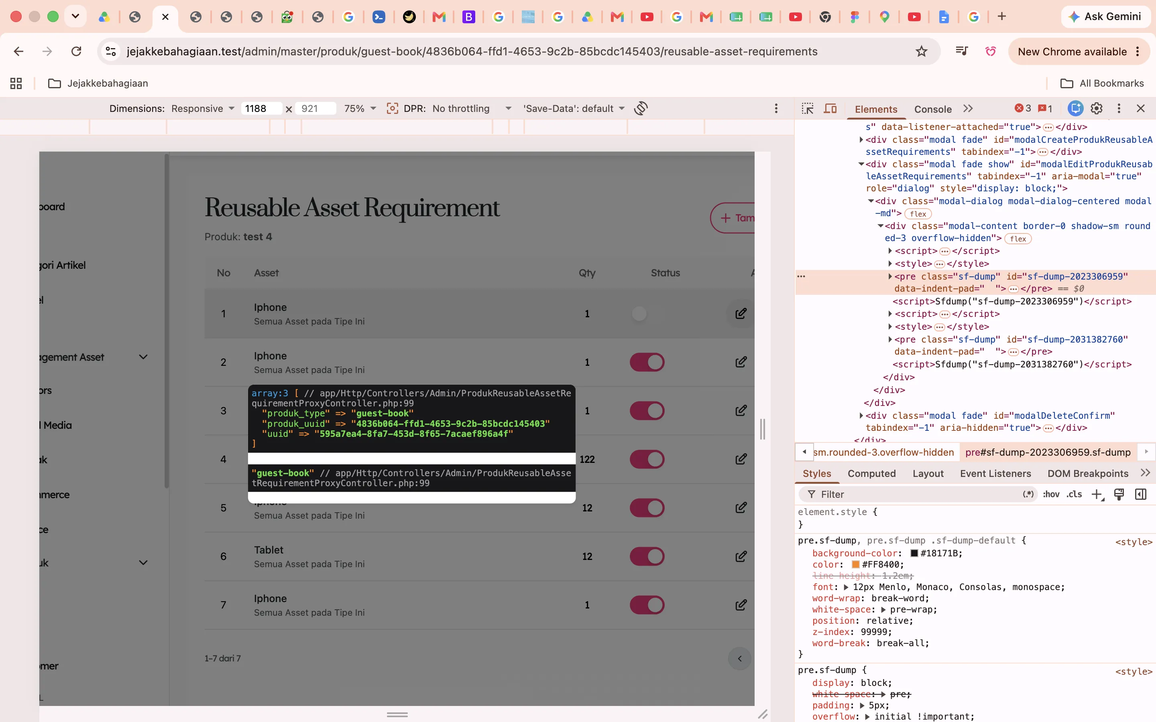Open the Event Listeners tab
Image resolution: width=1156 pixels, height=722 pixels.
995,473
